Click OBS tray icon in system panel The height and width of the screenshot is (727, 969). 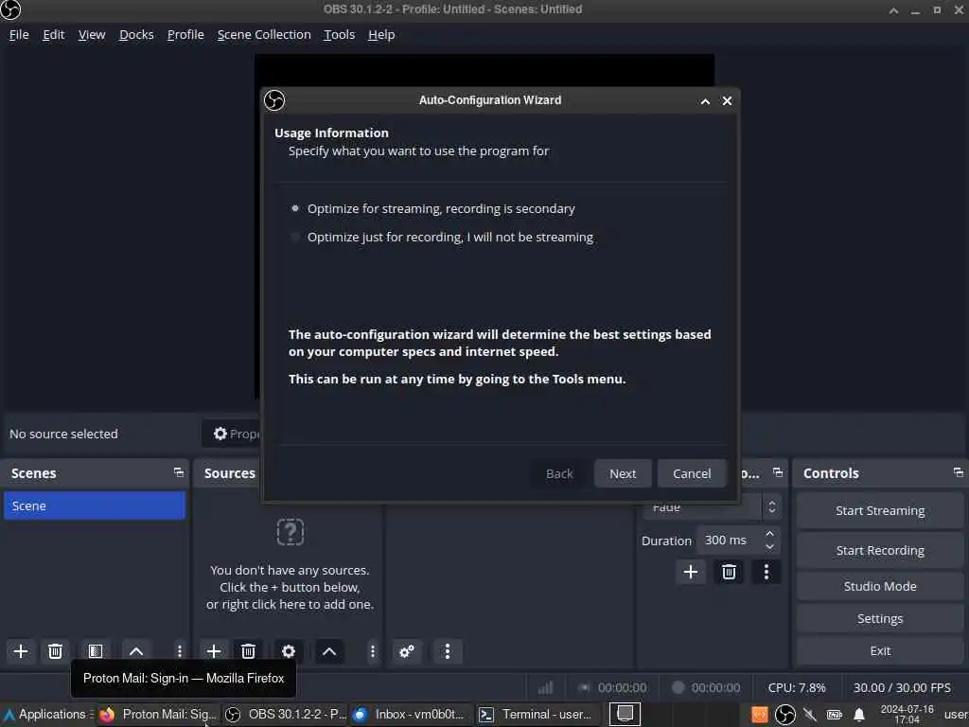pyautogui.click(x=784, y=715)
